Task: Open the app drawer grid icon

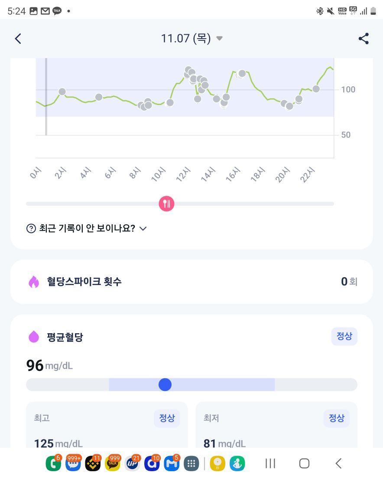Action: (191, 464)
